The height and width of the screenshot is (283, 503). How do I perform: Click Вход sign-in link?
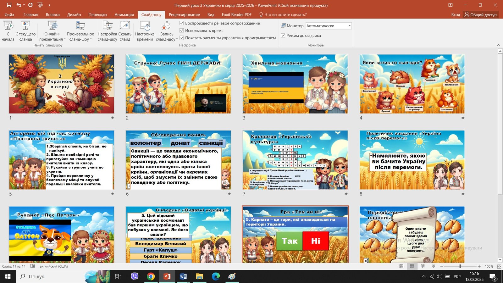[456, 14]
